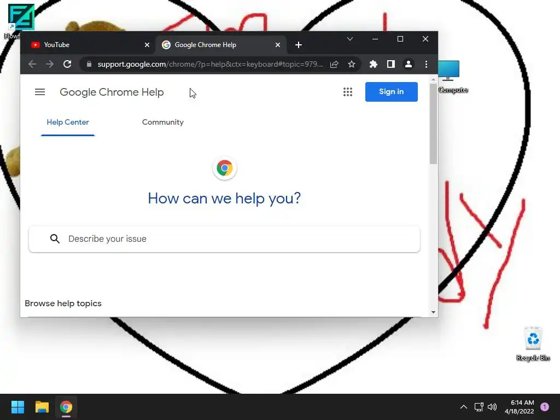Select the Recycle Bin desktop icon
The height and width of the screenshot is (420, 560).
click(x=533, y=343)
